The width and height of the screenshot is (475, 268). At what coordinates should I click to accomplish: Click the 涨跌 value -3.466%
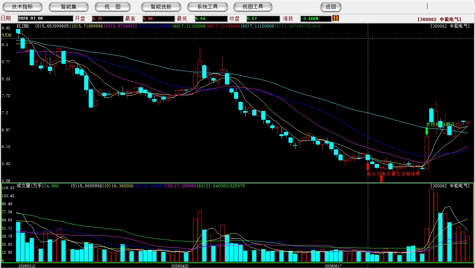316,18
